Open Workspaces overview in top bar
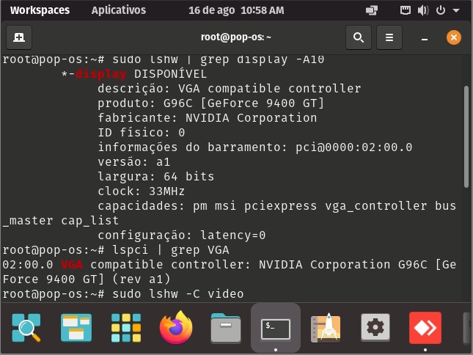The width and height of the screenshot is (473, 355). 40,10
